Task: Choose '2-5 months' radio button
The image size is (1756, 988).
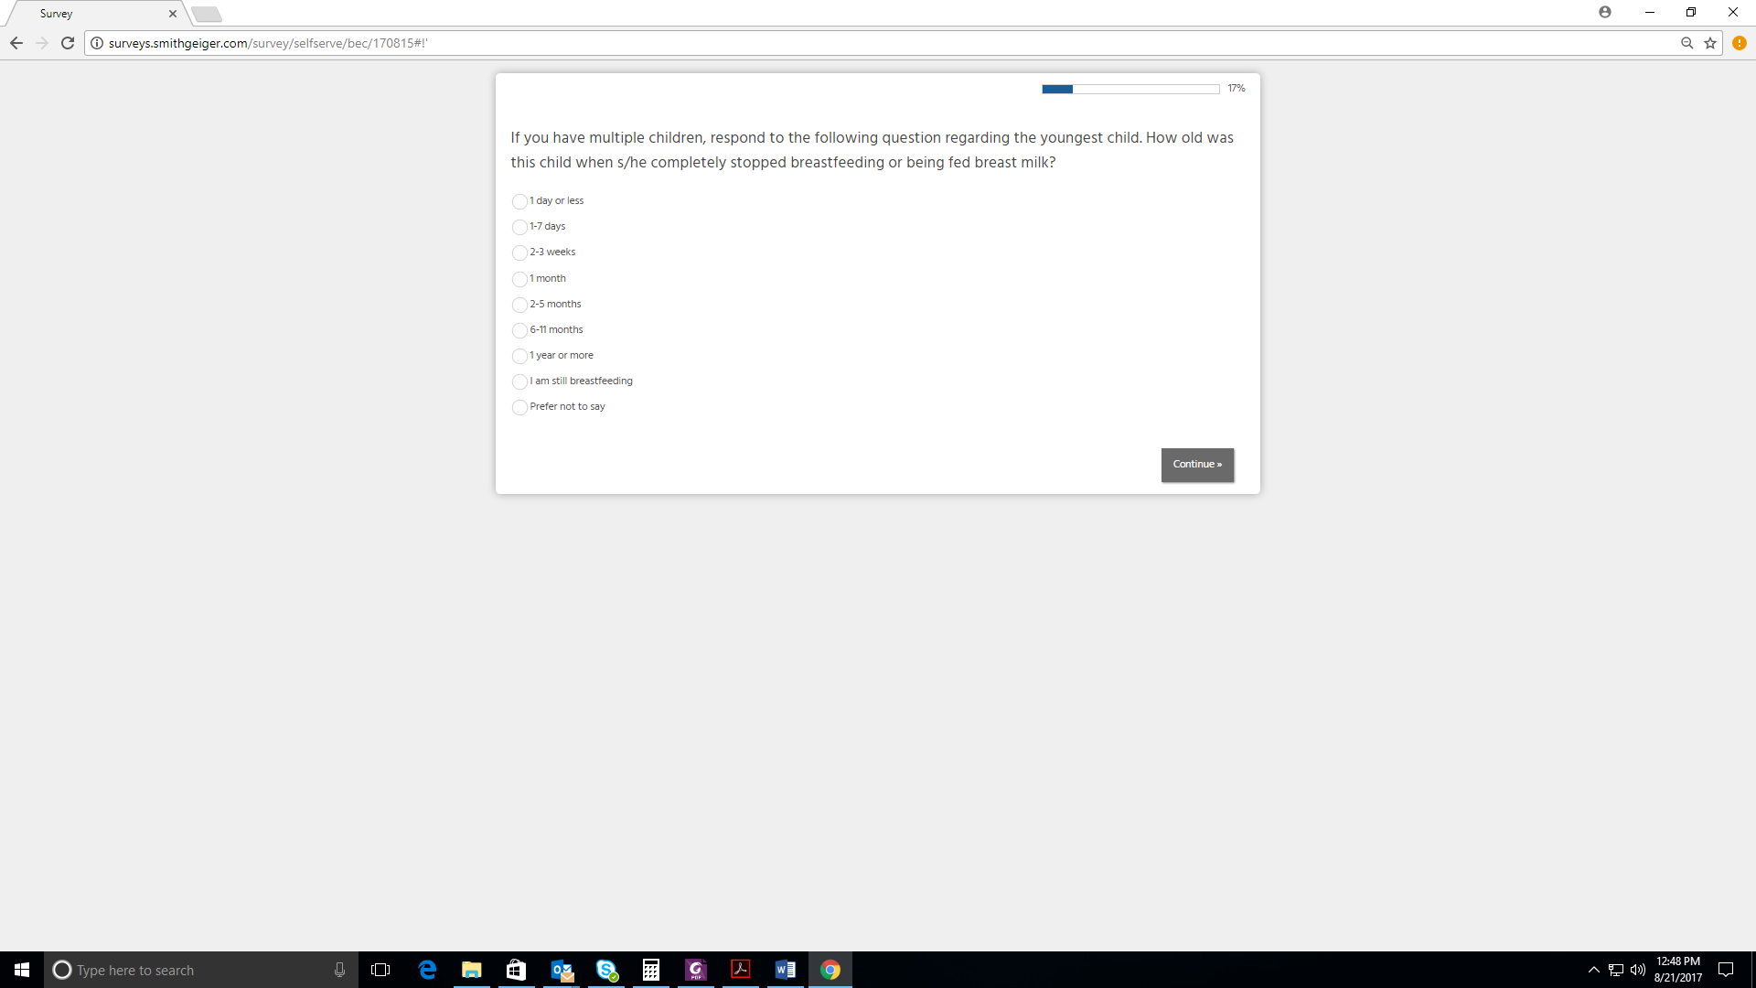Action: point(519,305)
